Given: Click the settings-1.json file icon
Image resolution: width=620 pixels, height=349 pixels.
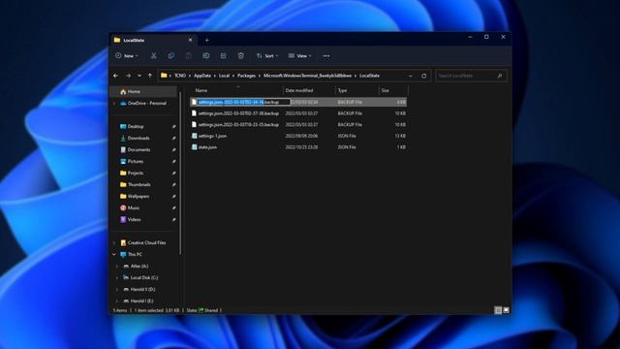Looking at the screenshot, I should click(x=194, y=136).
